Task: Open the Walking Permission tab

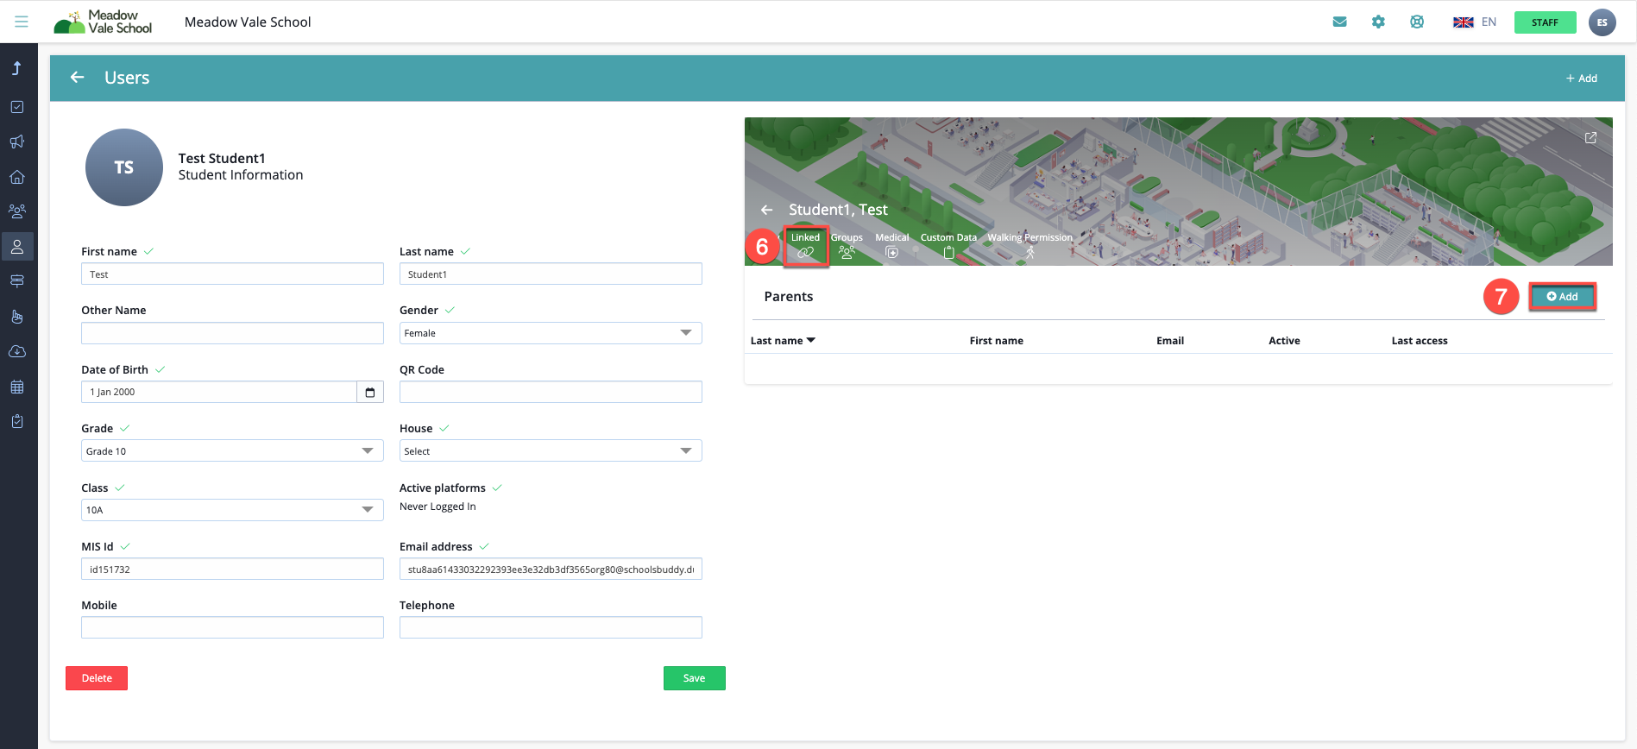Action: 1029,245
